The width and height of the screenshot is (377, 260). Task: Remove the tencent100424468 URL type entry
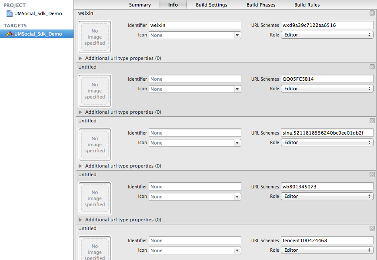pyautogui.click(x=372, y=228)
